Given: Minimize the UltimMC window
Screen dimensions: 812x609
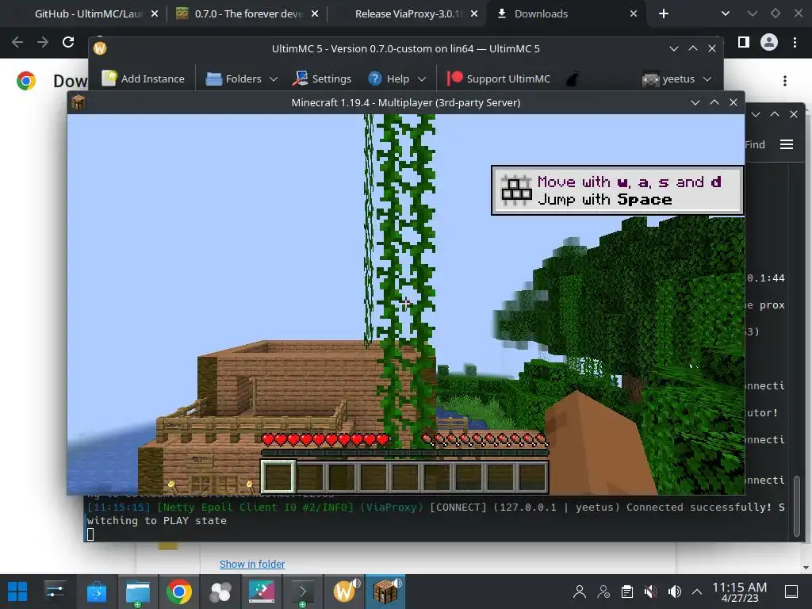Looking at the screenshot, I should (674, 48).
